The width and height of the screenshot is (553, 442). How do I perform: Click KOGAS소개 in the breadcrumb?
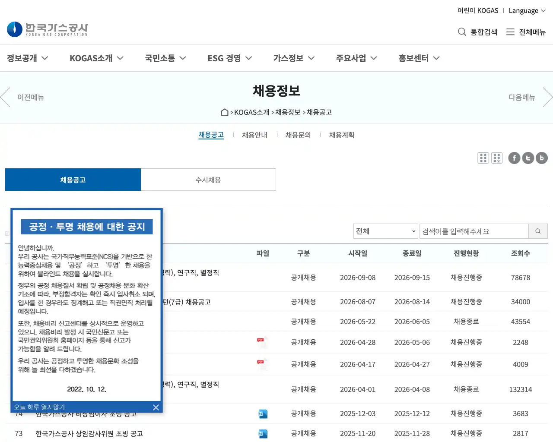pyautogui.click(x=251, y=112)
